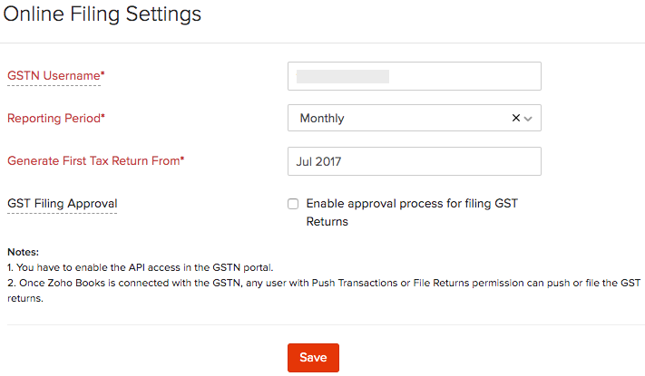Click the GSTN Username label
The width and height of the screenshot is (645, 376).
(x=55, y=76)
